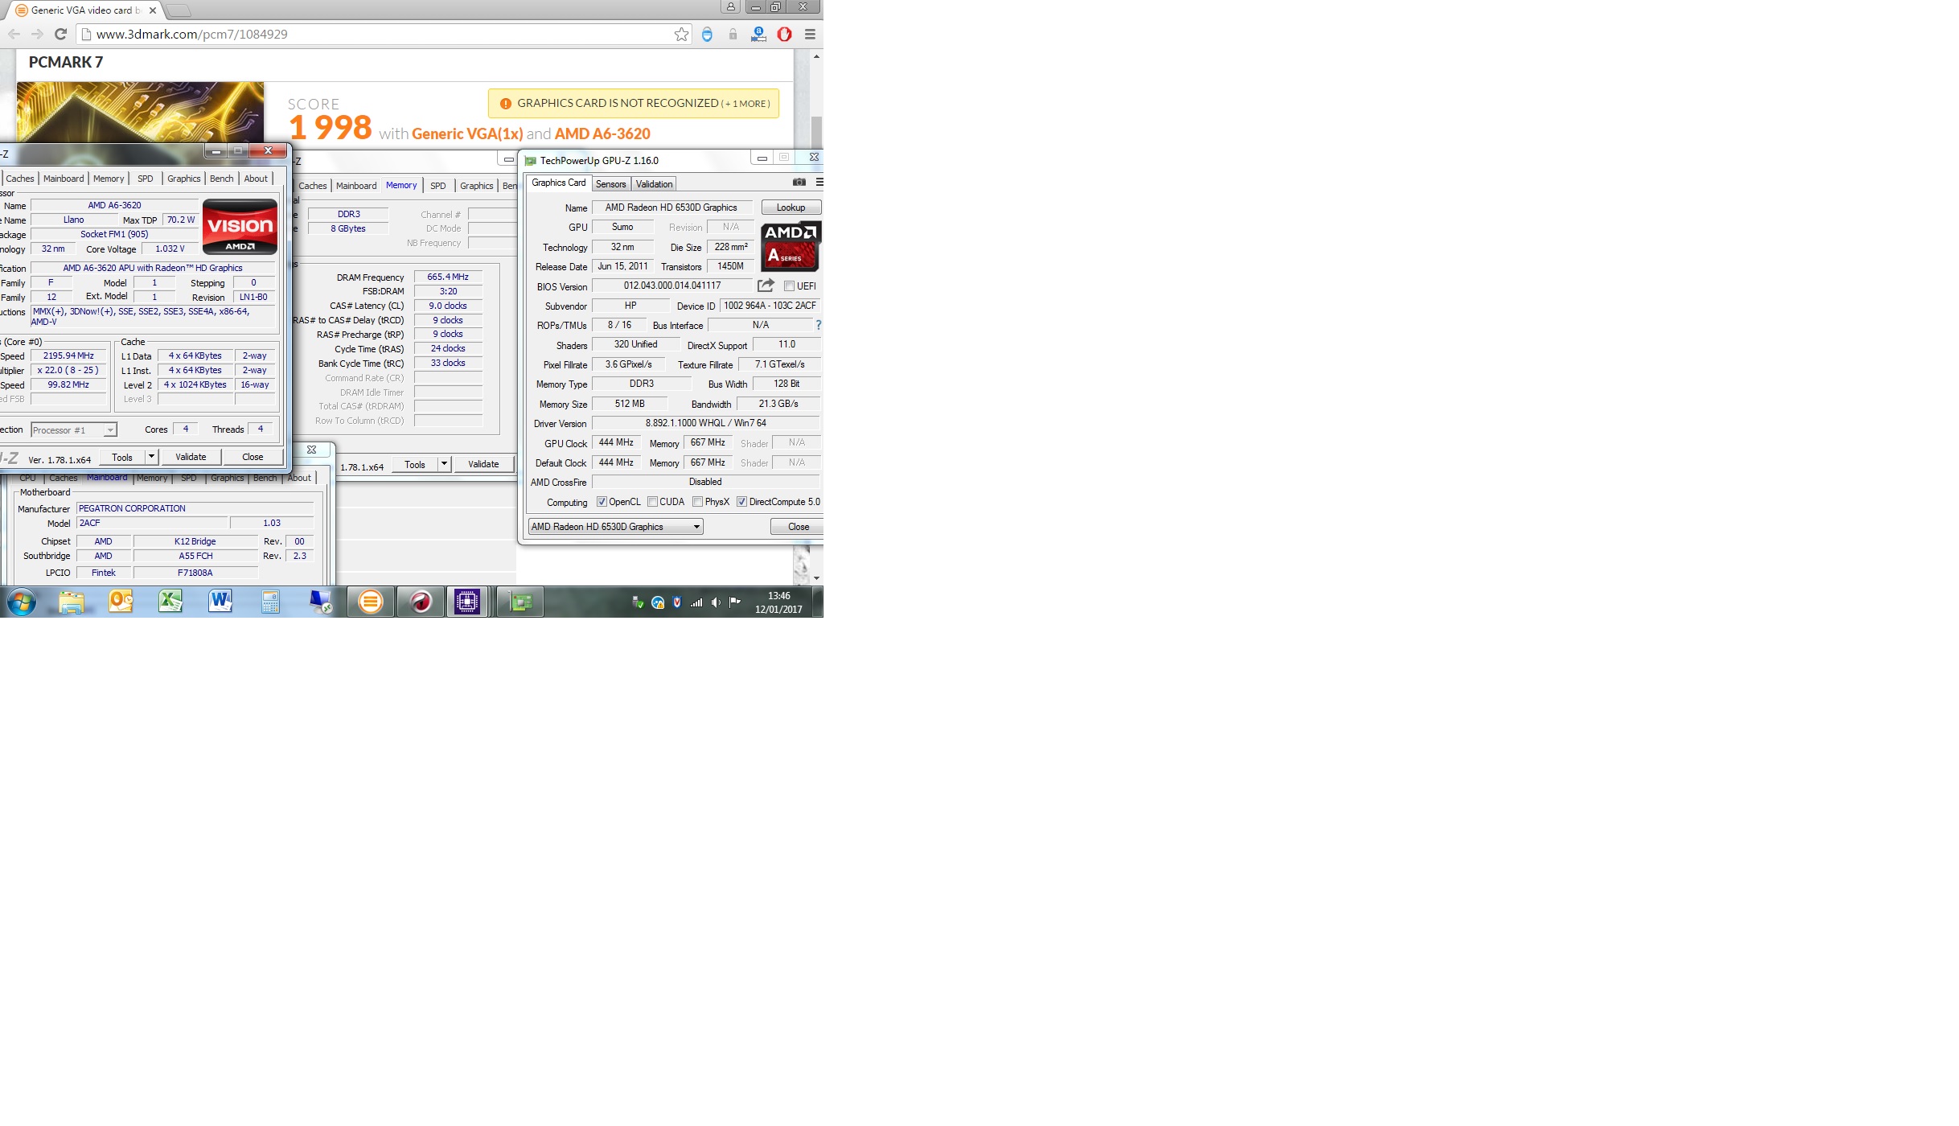Viewport: 1959px width, 1126px height.
Task: Click Validate in CPU-Z Memory window
Action: click(483, 464)
